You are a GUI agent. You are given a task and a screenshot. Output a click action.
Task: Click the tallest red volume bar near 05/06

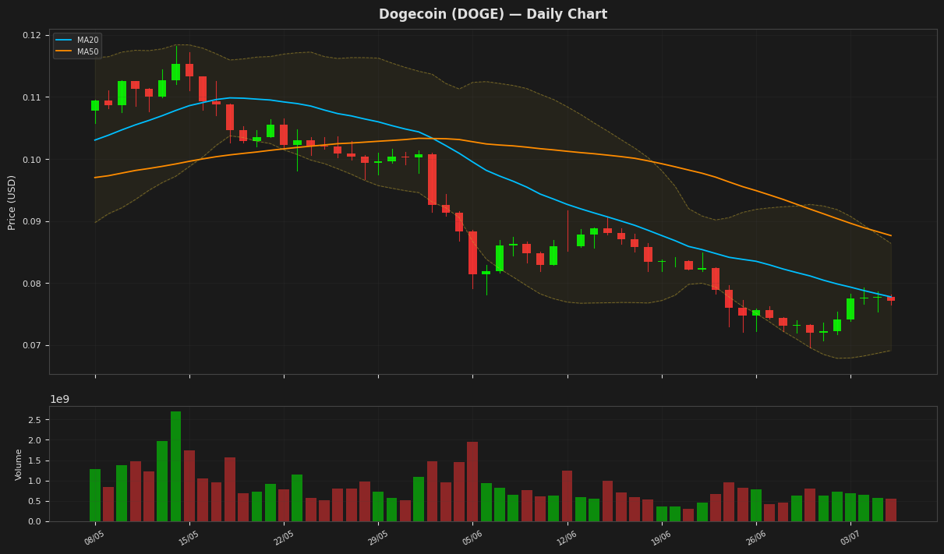(472, 482)
